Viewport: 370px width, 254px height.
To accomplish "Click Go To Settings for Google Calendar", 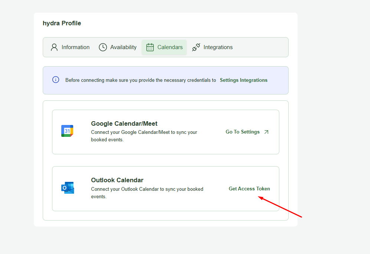I will tap(247, 132).
